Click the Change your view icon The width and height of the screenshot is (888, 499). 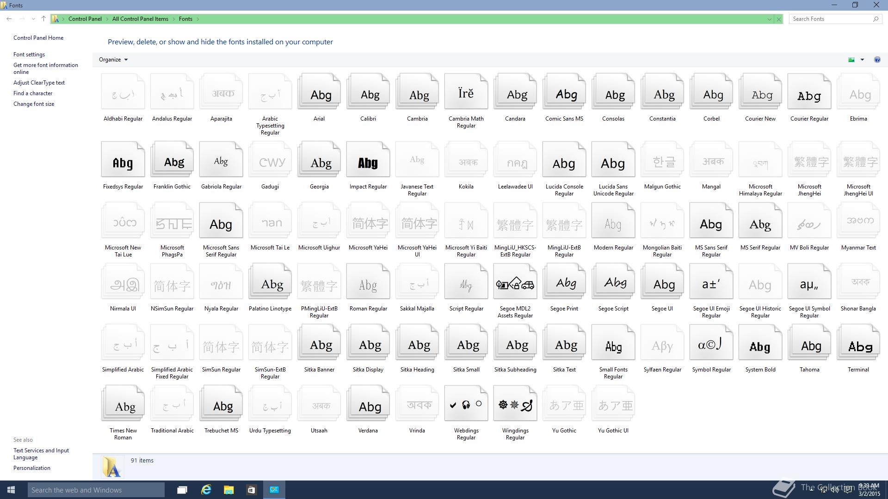[851, 60]
